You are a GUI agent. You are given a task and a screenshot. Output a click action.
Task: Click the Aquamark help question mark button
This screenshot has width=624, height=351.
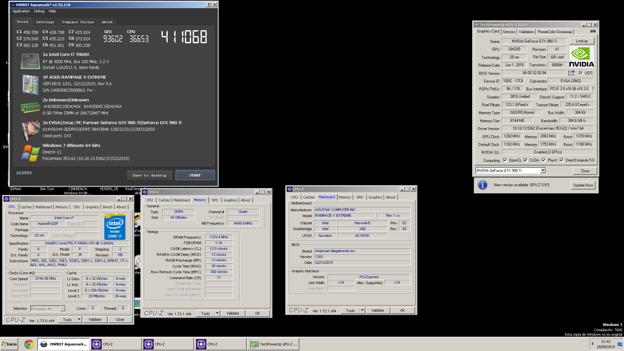coord(208,5)
